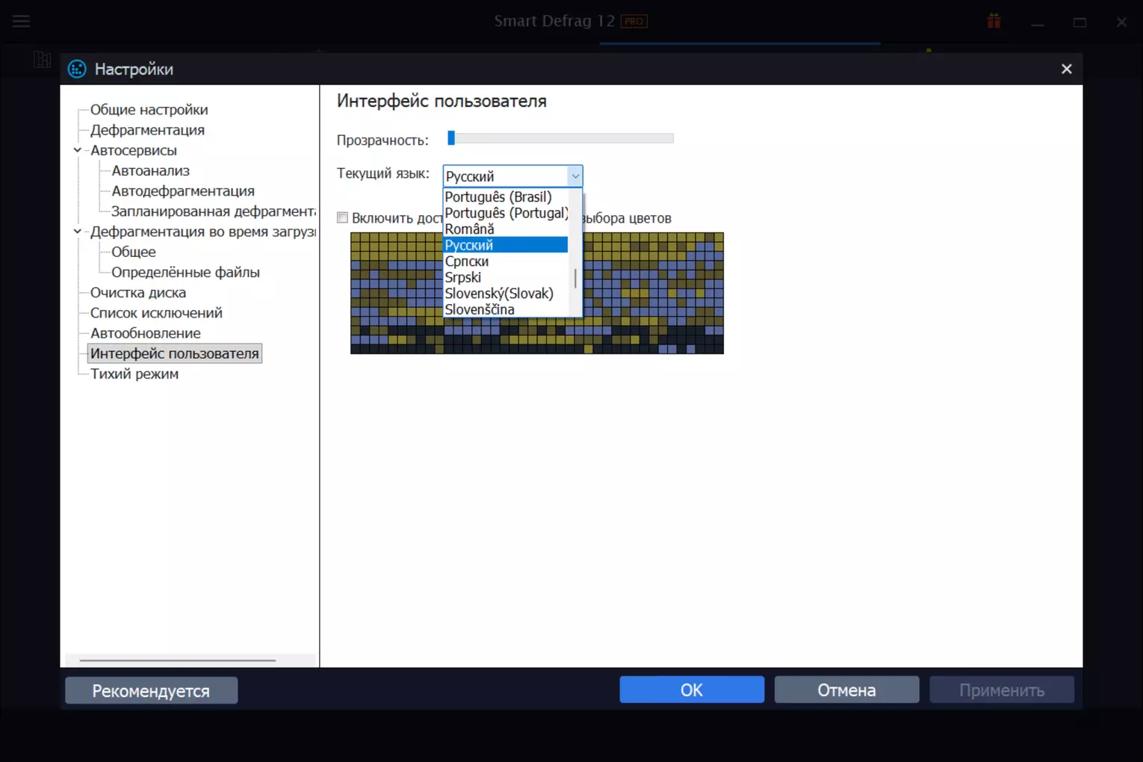Open Очистка диска settings

coord(138,293)
